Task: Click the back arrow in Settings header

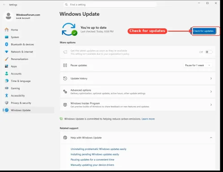Action: tap(4, 5)
